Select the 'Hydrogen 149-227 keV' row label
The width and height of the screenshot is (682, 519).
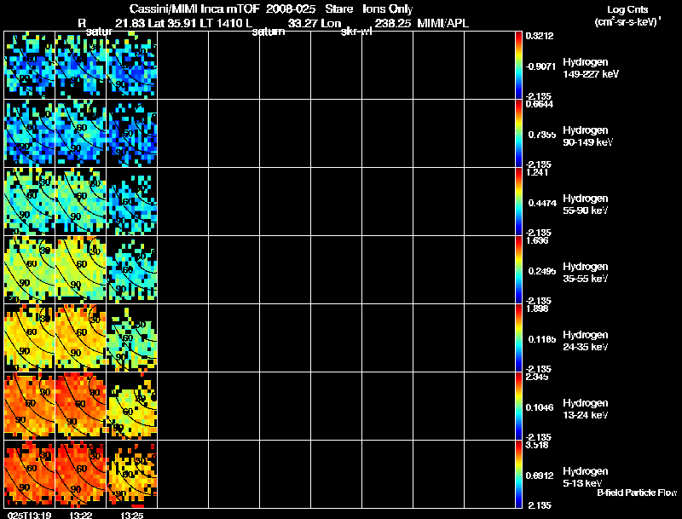(x=591, y=68)
